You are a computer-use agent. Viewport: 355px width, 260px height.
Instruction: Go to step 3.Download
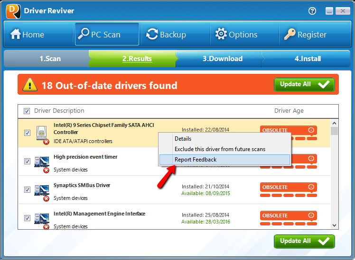(219, 59)
